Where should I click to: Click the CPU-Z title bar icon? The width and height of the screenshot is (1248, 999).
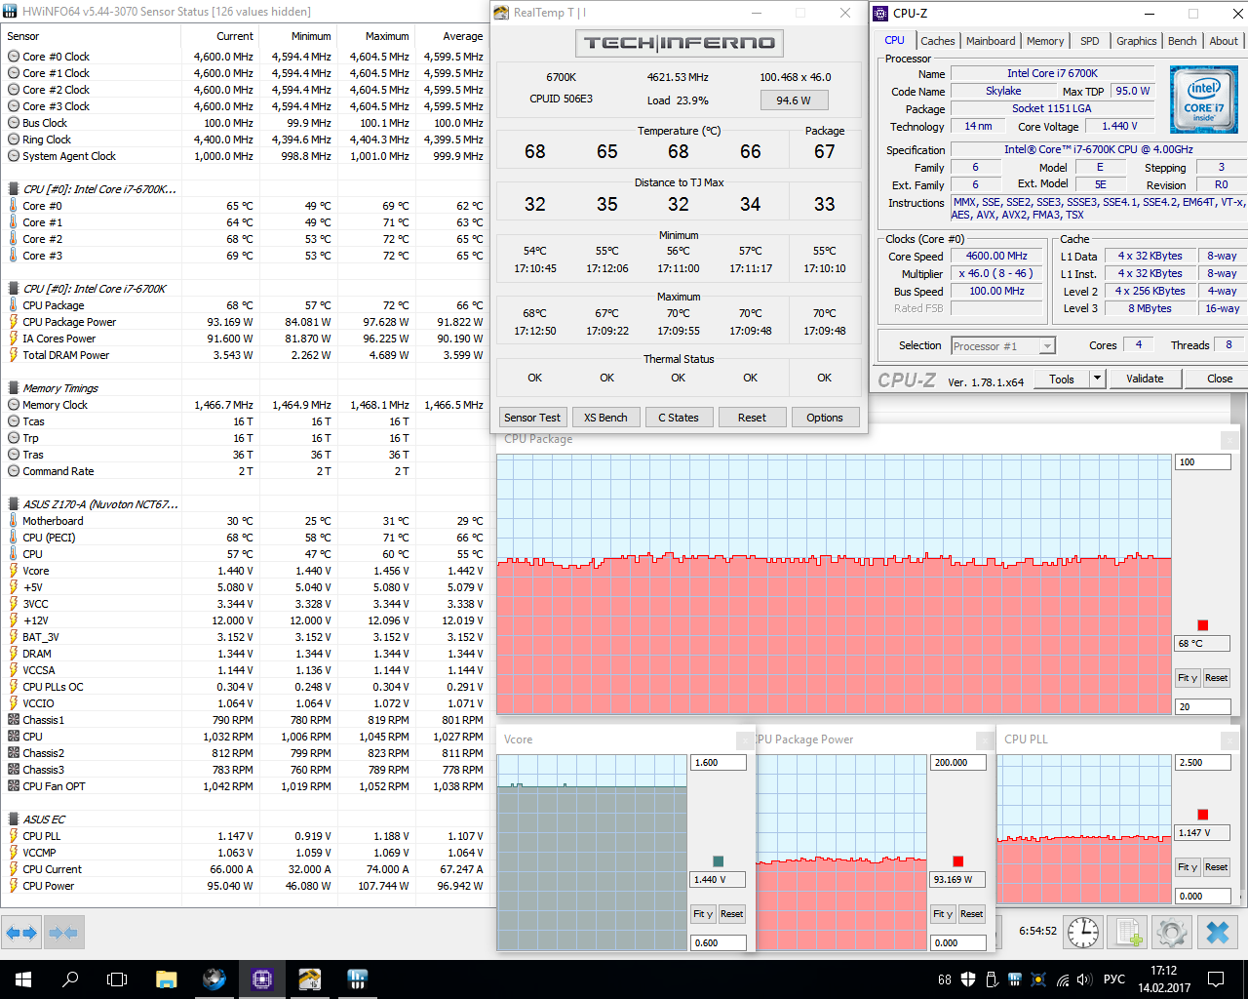[880, 13]
